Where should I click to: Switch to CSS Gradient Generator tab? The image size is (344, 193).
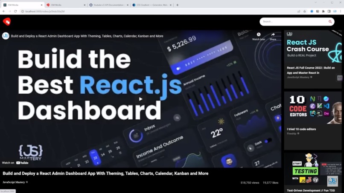(152, 5)
